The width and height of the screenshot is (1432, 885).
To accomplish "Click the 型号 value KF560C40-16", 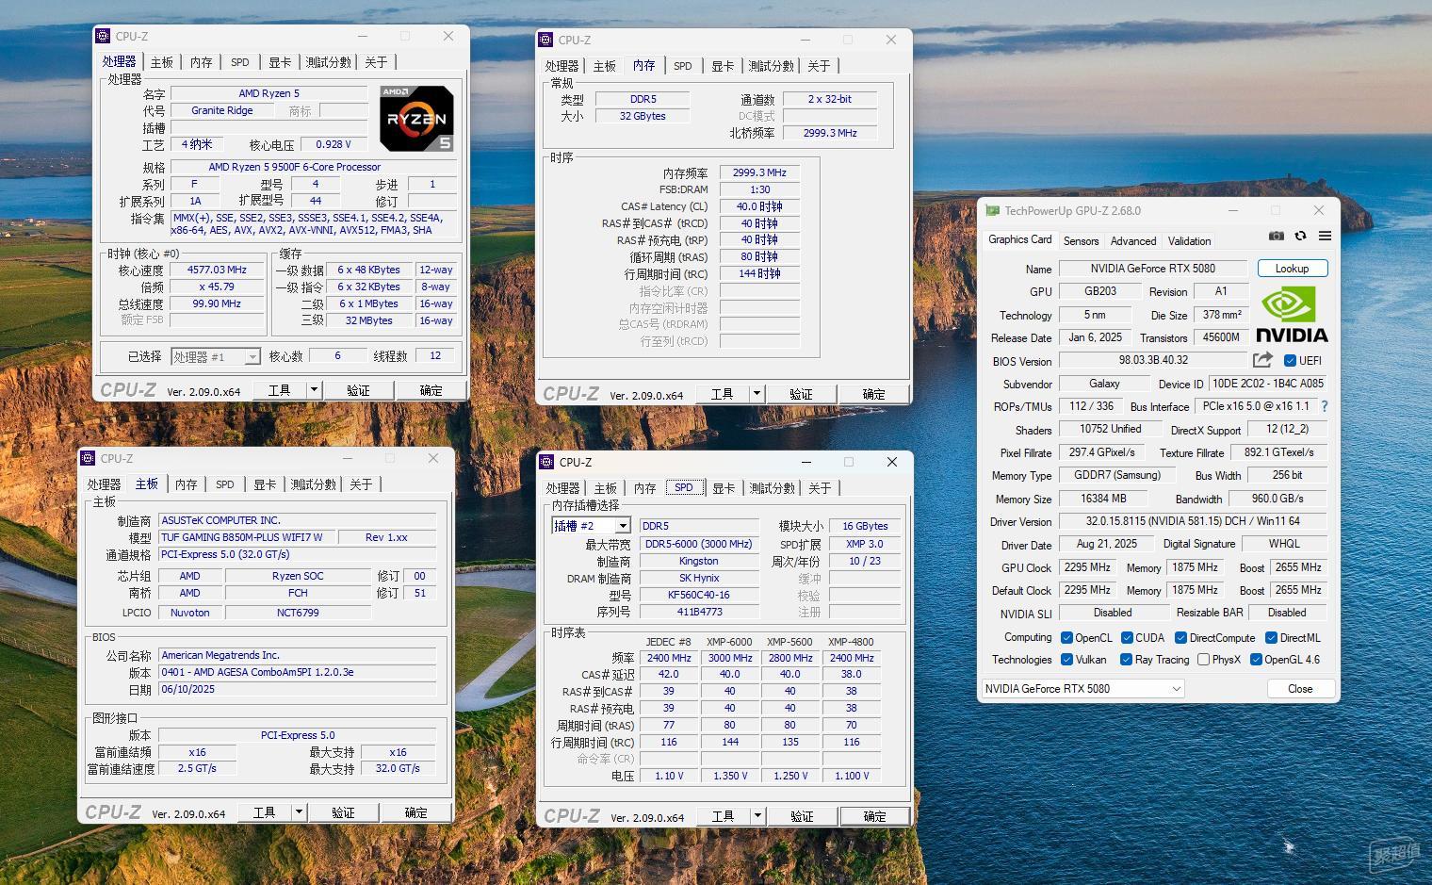I will 699,595.
